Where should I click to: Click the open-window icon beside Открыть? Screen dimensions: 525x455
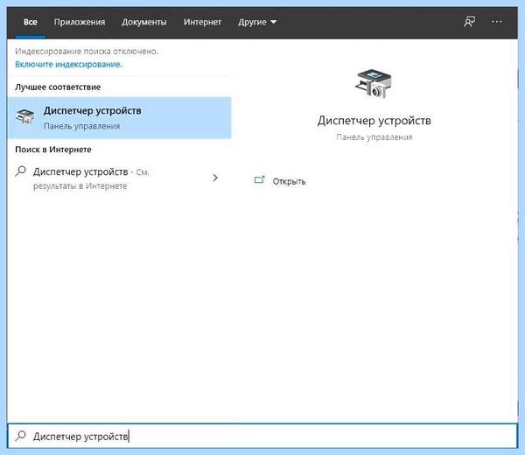[260, 180]
